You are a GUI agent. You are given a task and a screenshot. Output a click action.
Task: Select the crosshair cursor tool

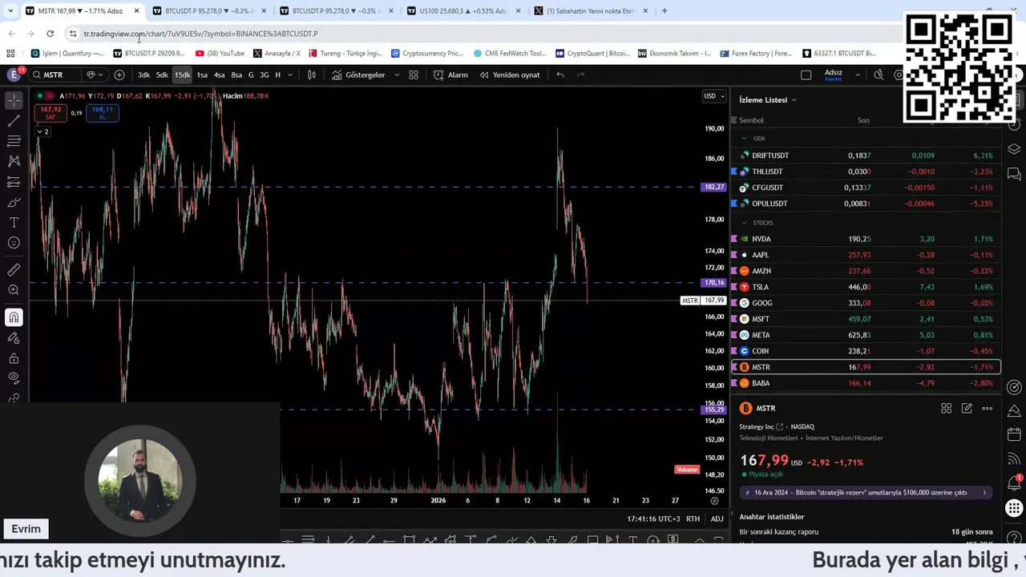pos(14,101)
